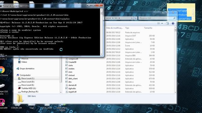Click the Disco Local (D:) drive icon
Viewport: 202px width, 113px height.
pyautogui.click(x=19, y=82)
